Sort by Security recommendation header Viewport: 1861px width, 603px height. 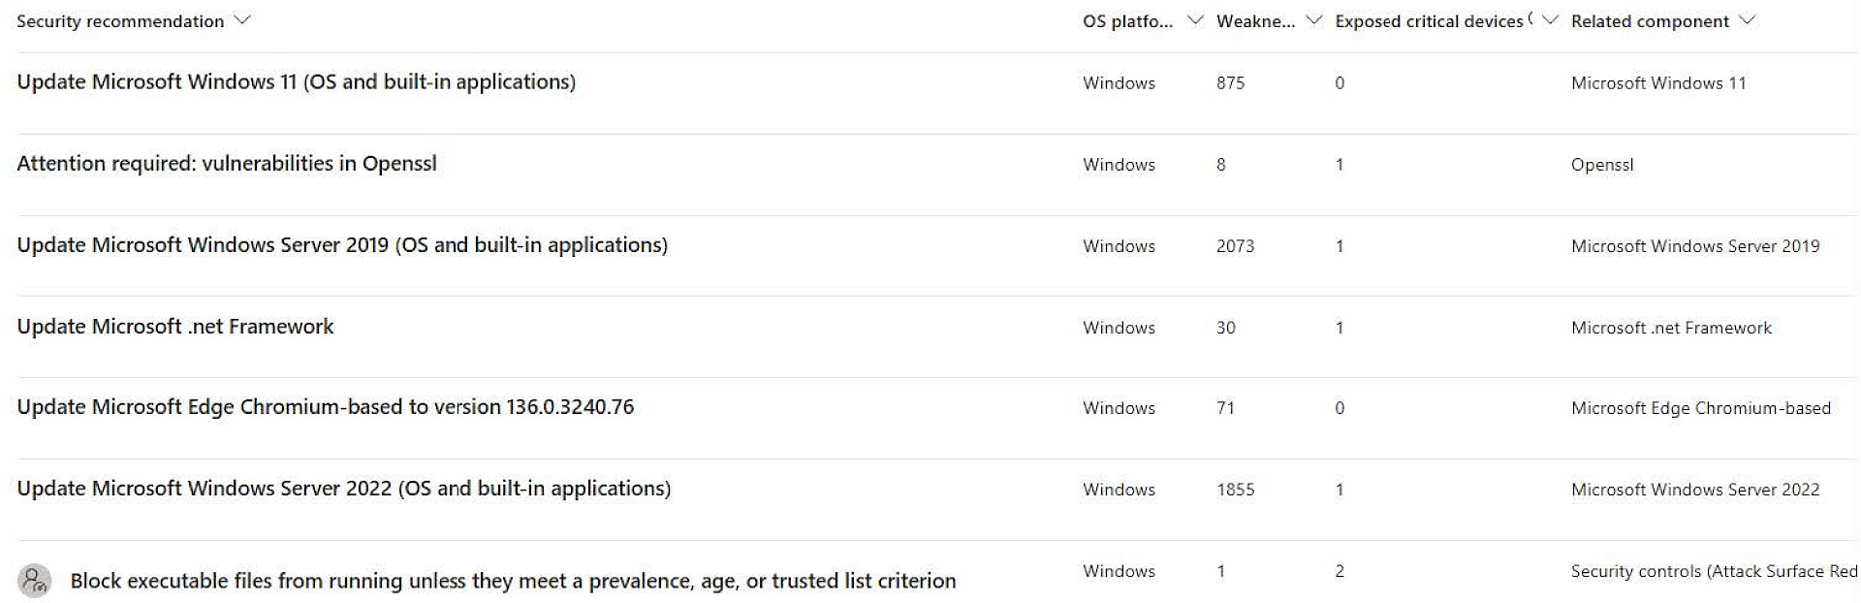120,21
